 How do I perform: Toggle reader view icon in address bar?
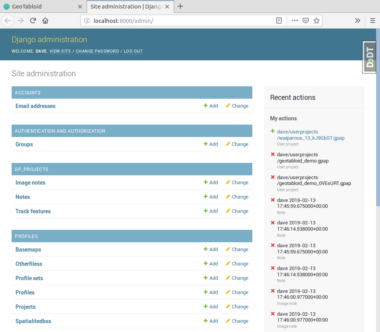[x=279, y=21]
